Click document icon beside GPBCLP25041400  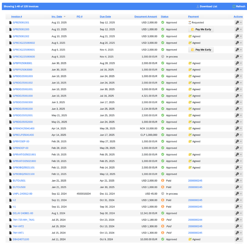11,135
